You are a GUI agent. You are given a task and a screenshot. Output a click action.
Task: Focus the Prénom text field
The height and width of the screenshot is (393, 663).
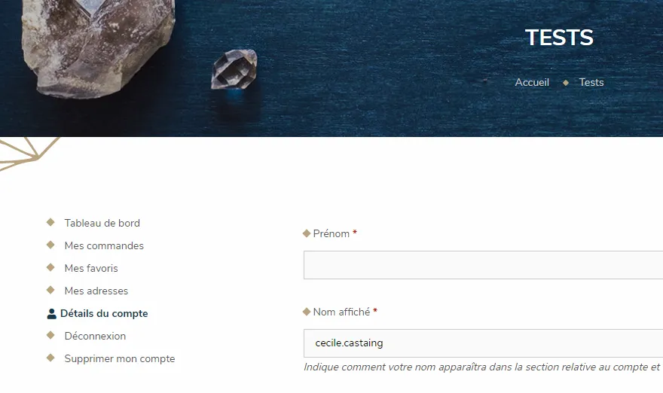[483, 265]
